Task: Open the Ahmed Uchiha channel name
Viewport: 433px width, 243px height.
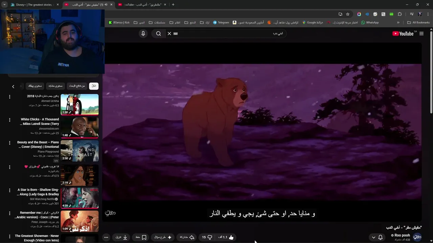Action: click(x=50, y=101)
